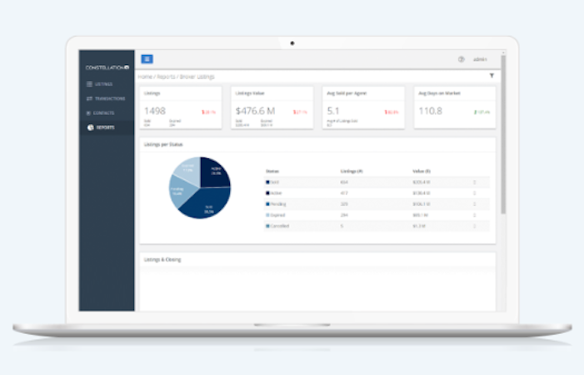
Task: Click Broker Listings in the breadcrumb
Action: click(197, 77)
